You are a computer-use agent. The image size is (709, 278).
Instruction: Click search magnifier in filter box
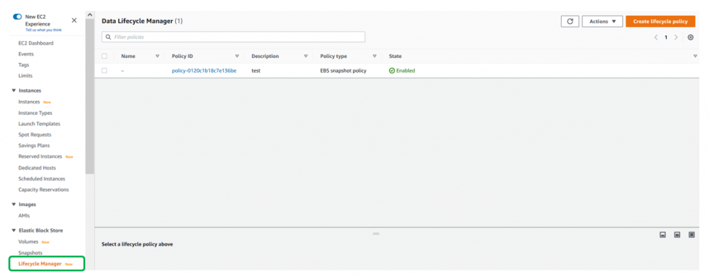tap(108, 37)
